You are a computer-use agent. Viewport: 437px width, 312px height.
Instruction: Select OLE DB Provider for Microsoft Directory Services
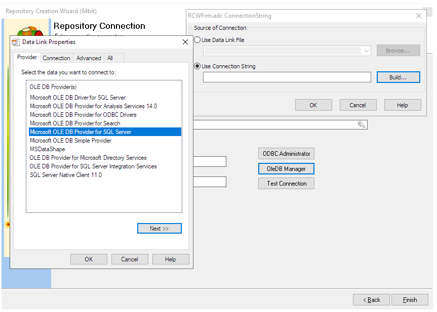105,158
